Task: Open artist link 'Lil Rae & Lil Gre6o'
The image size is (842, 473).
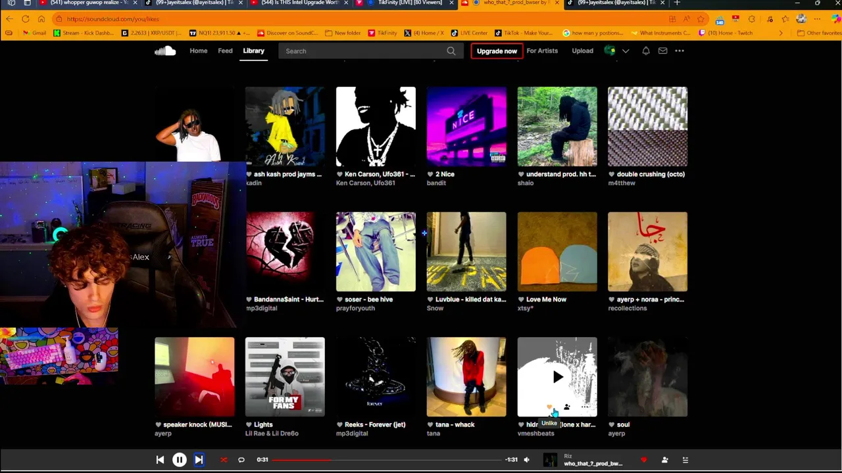Action: click(272, 434)
